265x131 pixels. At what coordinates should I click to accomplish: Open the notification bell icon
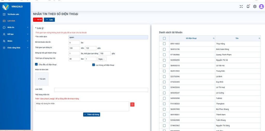(248, 6)
